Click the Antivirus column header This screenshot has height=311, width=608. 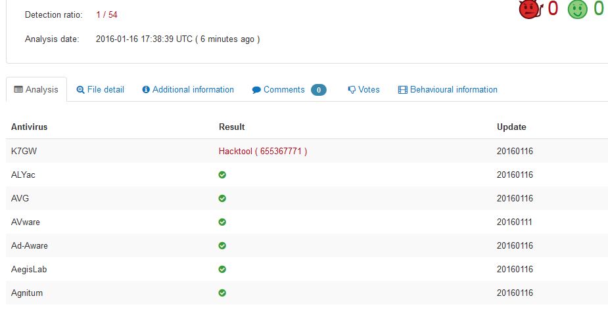coord(29,127)
